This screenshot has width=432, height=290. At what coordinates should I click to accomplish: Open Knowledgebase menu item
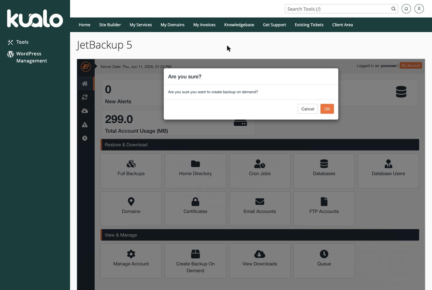pyautogui.click(x=239, y=25)
